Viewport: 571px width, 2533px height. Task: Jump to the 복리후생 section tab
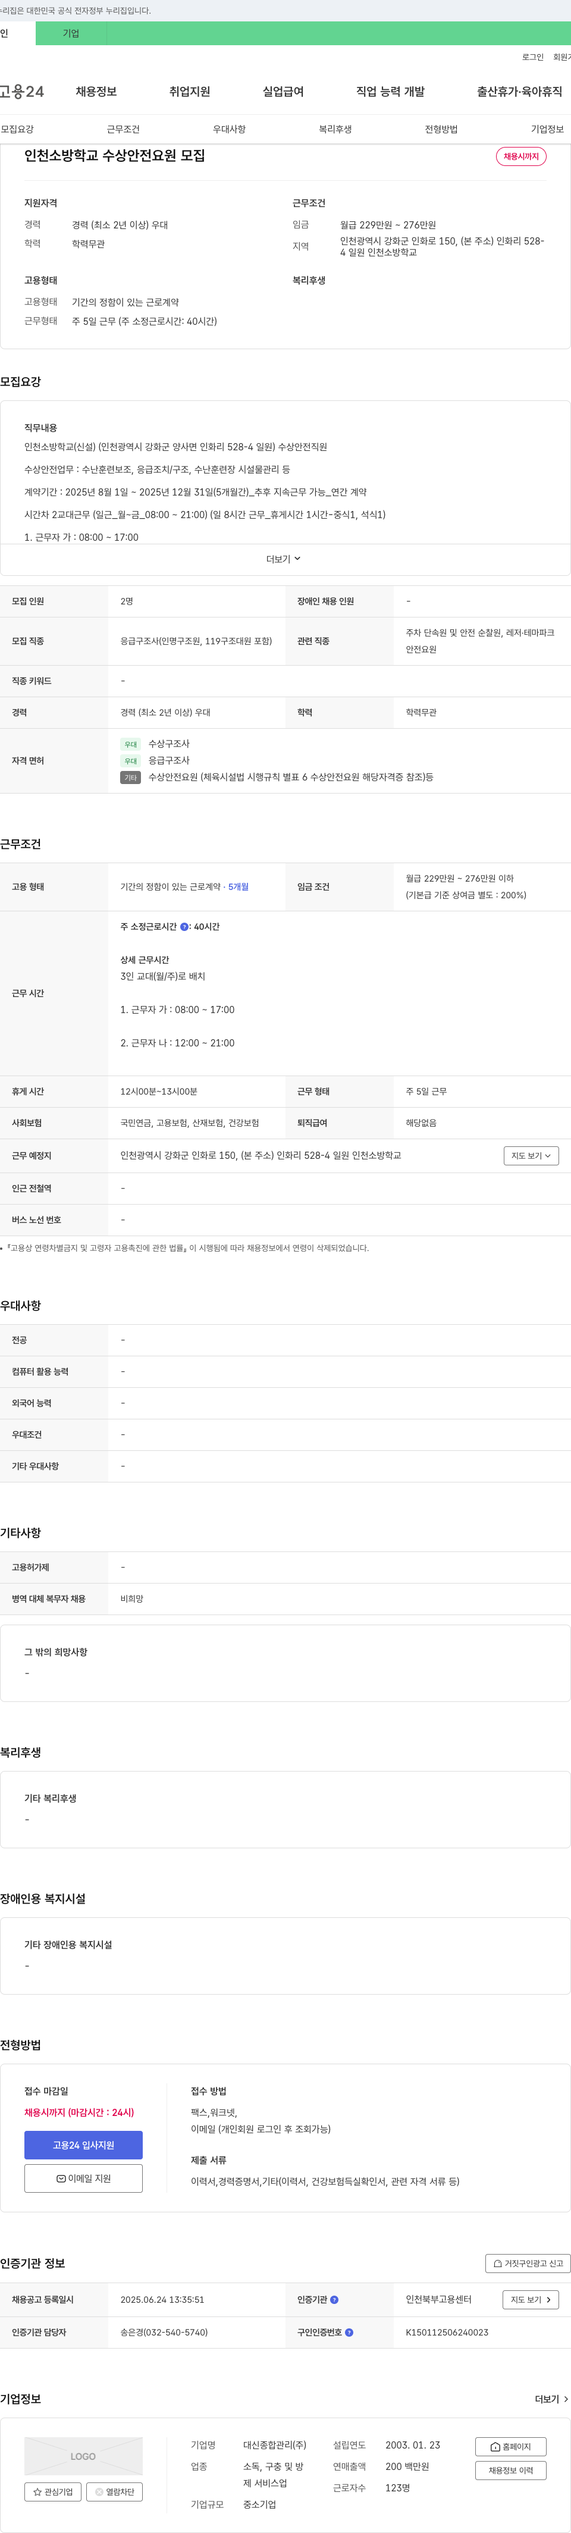(335, 129)
